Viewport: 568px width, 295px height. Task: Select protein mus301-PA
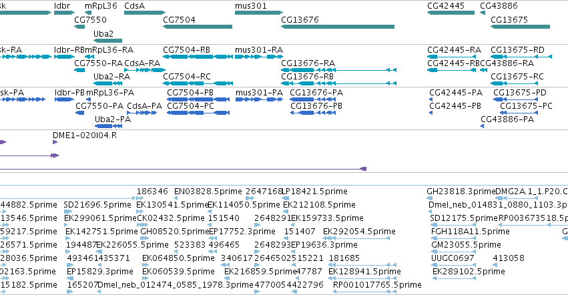click(x=259, y=99)
